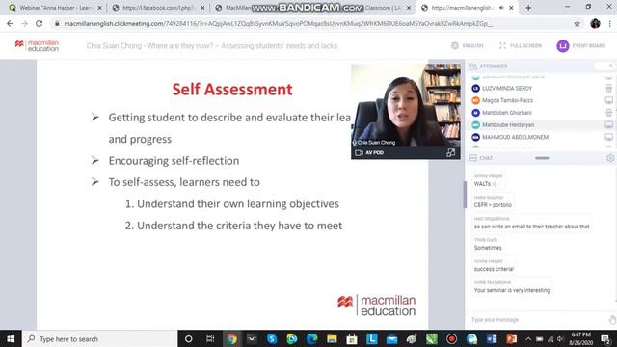Click chat message 'Your seminar is very interesting'
This screenshot has height=347, width=617.
click(512, 290)
